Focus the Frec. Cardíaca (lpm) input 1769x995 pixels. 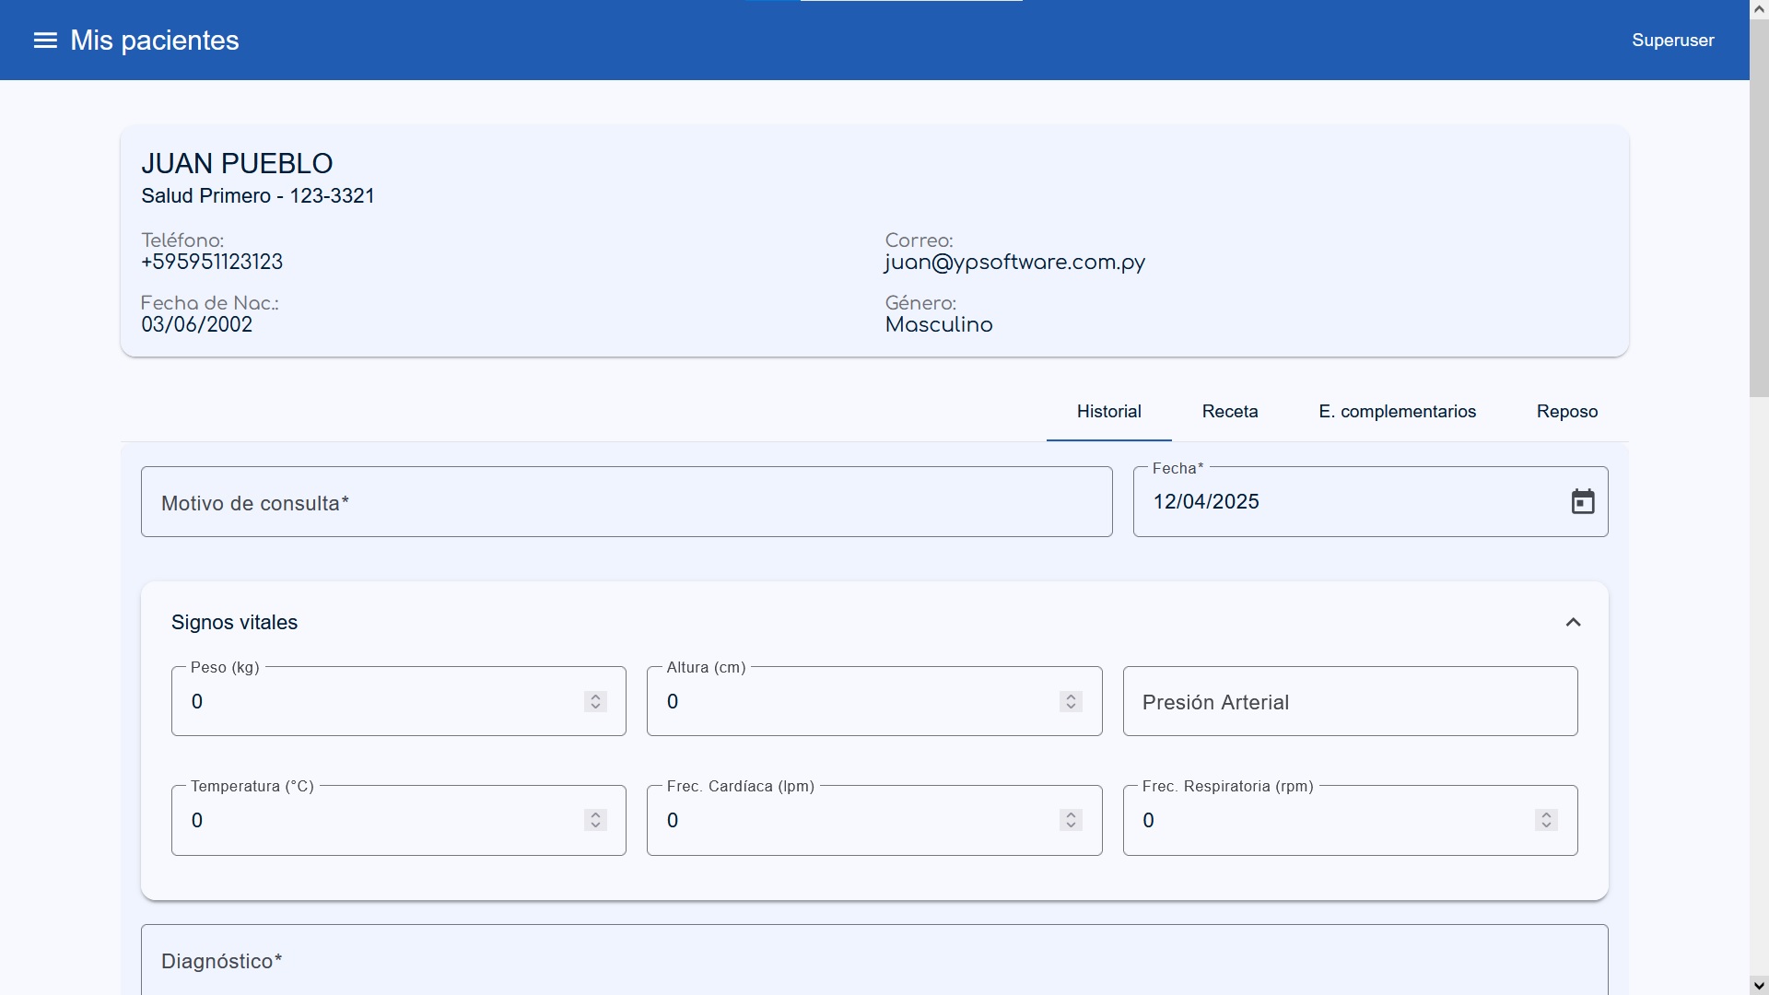(873, 820)
